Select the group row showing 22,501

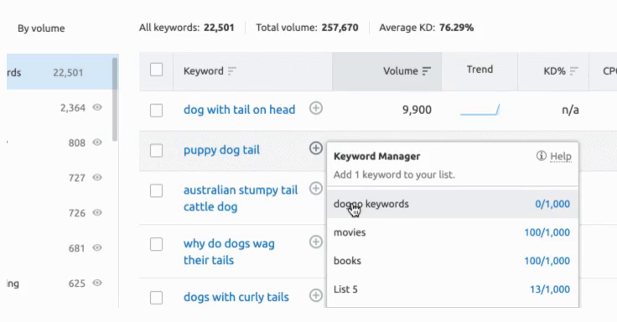click(63, 72)
